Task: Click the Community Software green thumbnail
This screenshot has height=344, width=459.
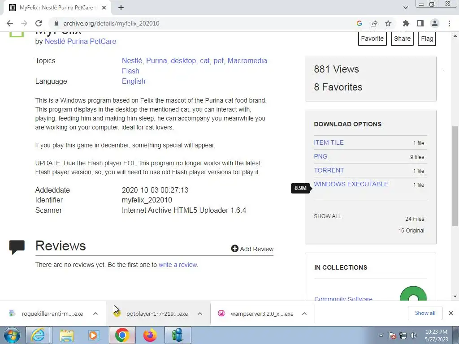Action: click(x=413, y=294)
